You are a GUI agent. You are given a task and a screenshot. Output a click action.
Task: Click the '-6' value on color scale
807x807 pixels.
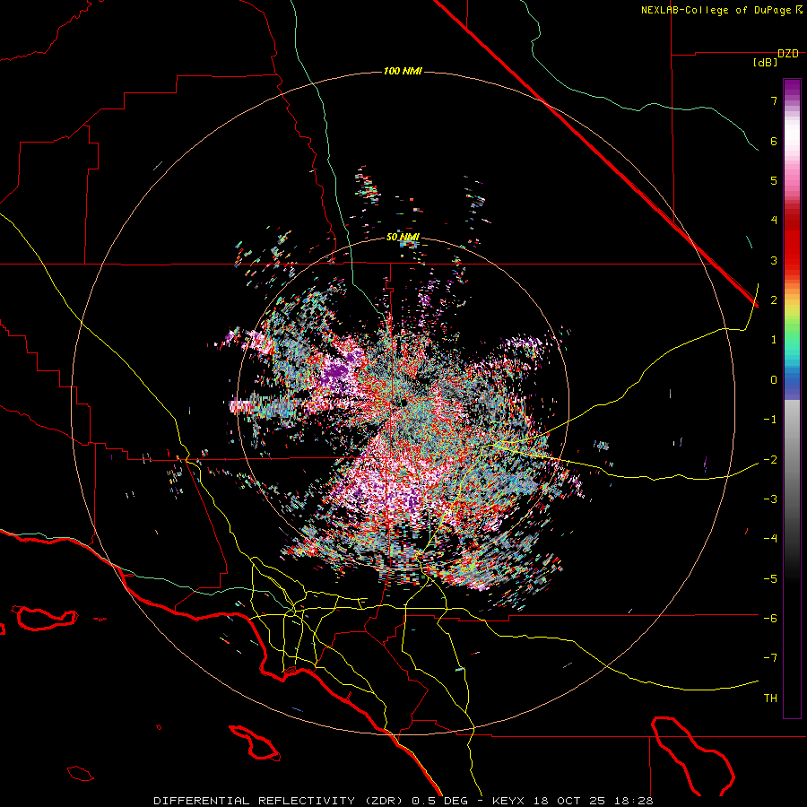[770, 618]
